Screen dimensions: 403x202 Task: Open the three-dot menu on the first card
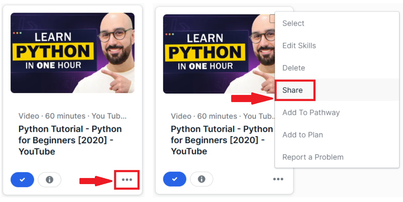(127, 180)
